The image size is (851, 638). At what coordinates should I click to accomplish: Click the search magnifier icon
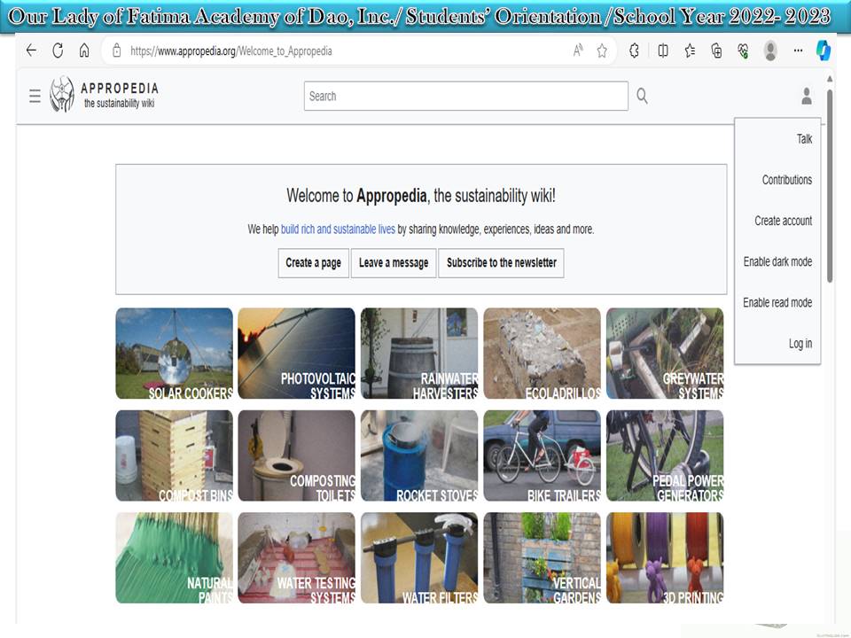coord(642,96)
